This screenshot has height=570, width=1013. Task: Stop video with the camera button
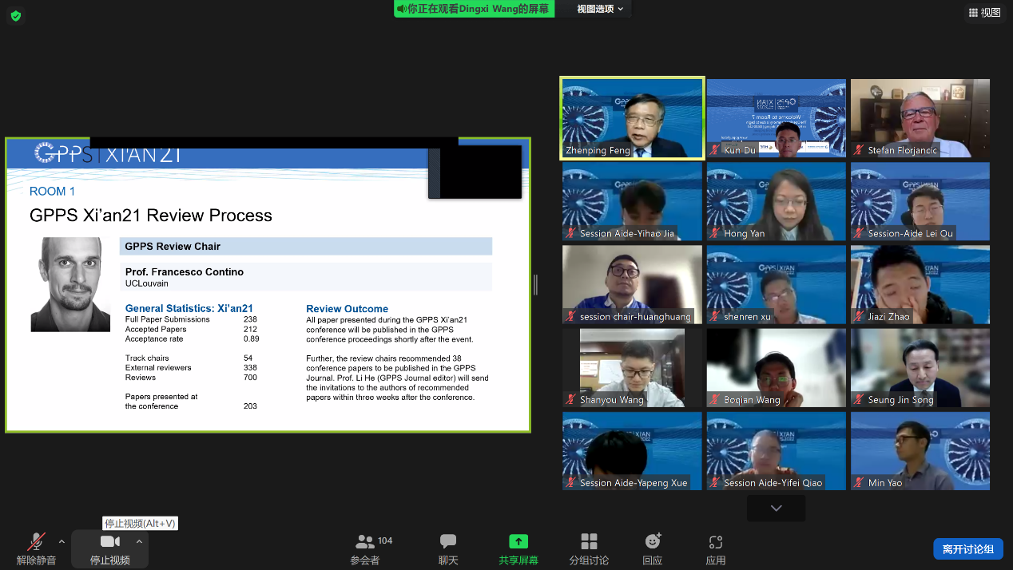(x=110, y=542)
